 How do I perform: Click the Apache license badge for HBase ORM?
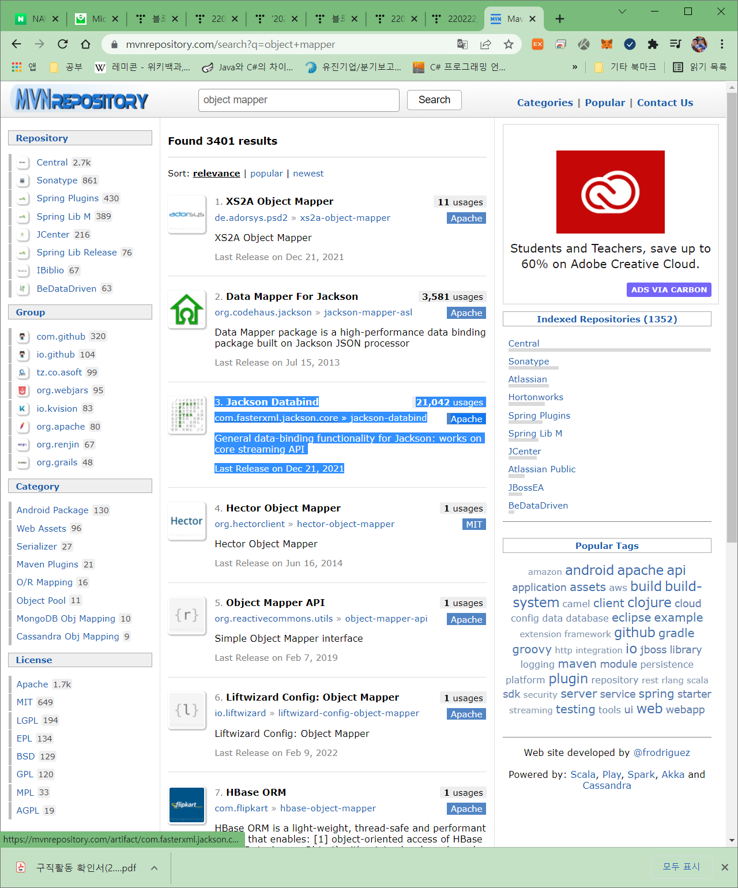pyautogui.click(x=466, y=809)
